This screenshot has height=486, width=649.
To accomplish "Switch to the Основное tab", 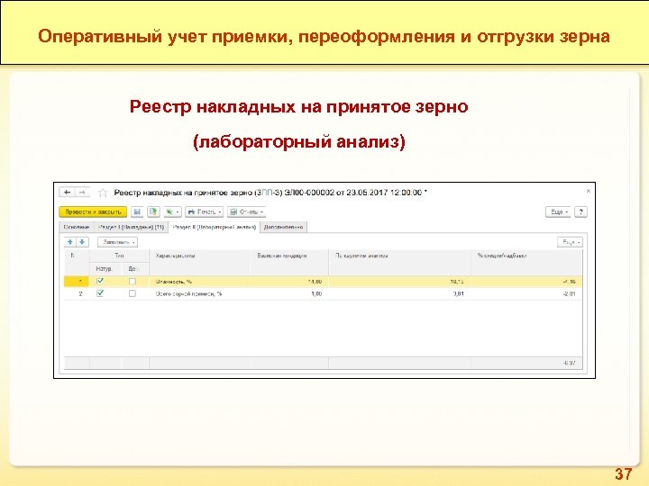I will (77, 228).
